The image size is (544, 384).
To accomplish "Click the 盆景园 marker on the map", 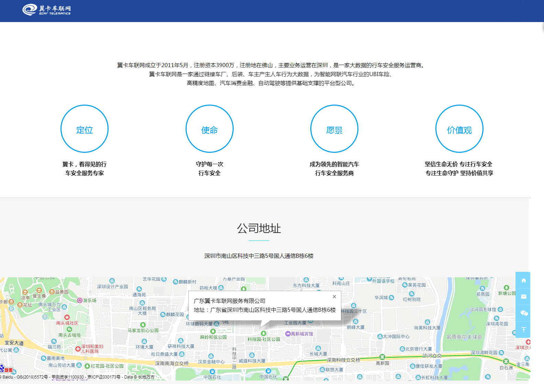I will coord(52,292).
